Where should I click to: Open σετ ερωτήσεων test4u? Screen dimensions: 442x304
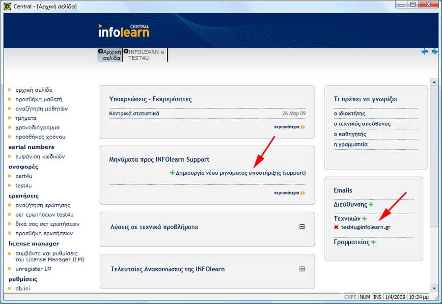[x=44, y=215]
